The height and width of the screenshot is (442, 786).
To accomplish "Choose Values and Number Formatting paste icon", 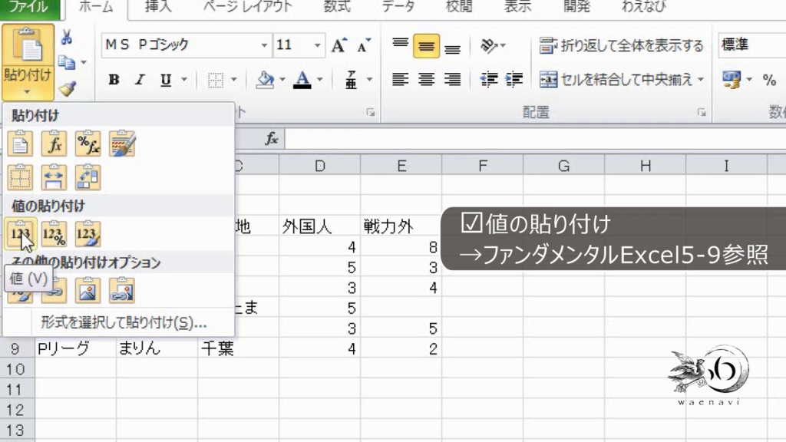I will (x=54, y=234).
